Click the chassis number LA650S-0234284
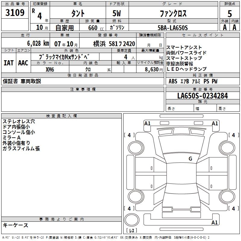The image size is (241, 241). pos(202,96)
